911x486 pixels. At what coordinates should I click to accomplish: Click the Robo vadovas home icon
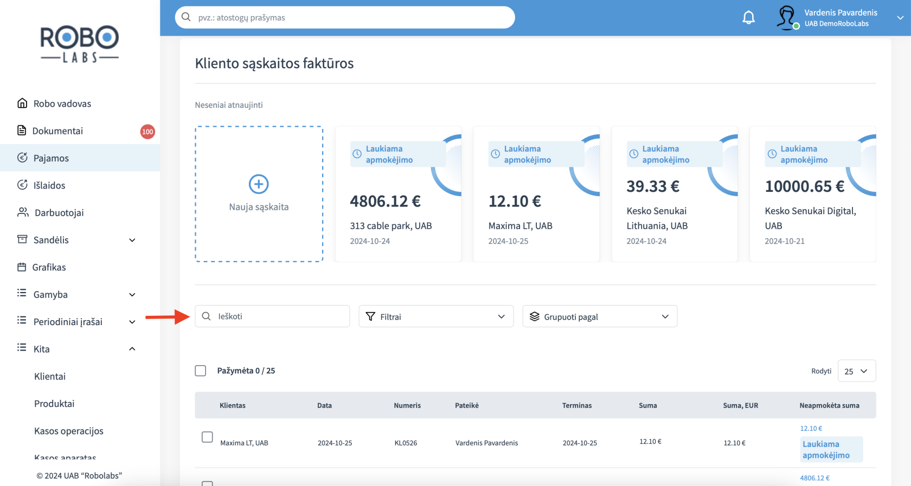click(22, 103)
